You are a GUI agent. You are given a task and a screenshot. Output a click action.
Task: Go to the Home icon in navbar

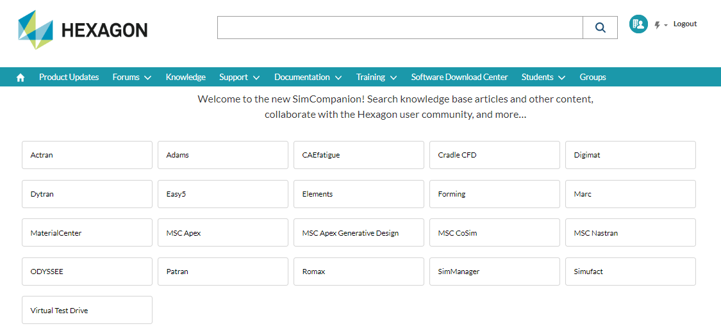[21, 77]
